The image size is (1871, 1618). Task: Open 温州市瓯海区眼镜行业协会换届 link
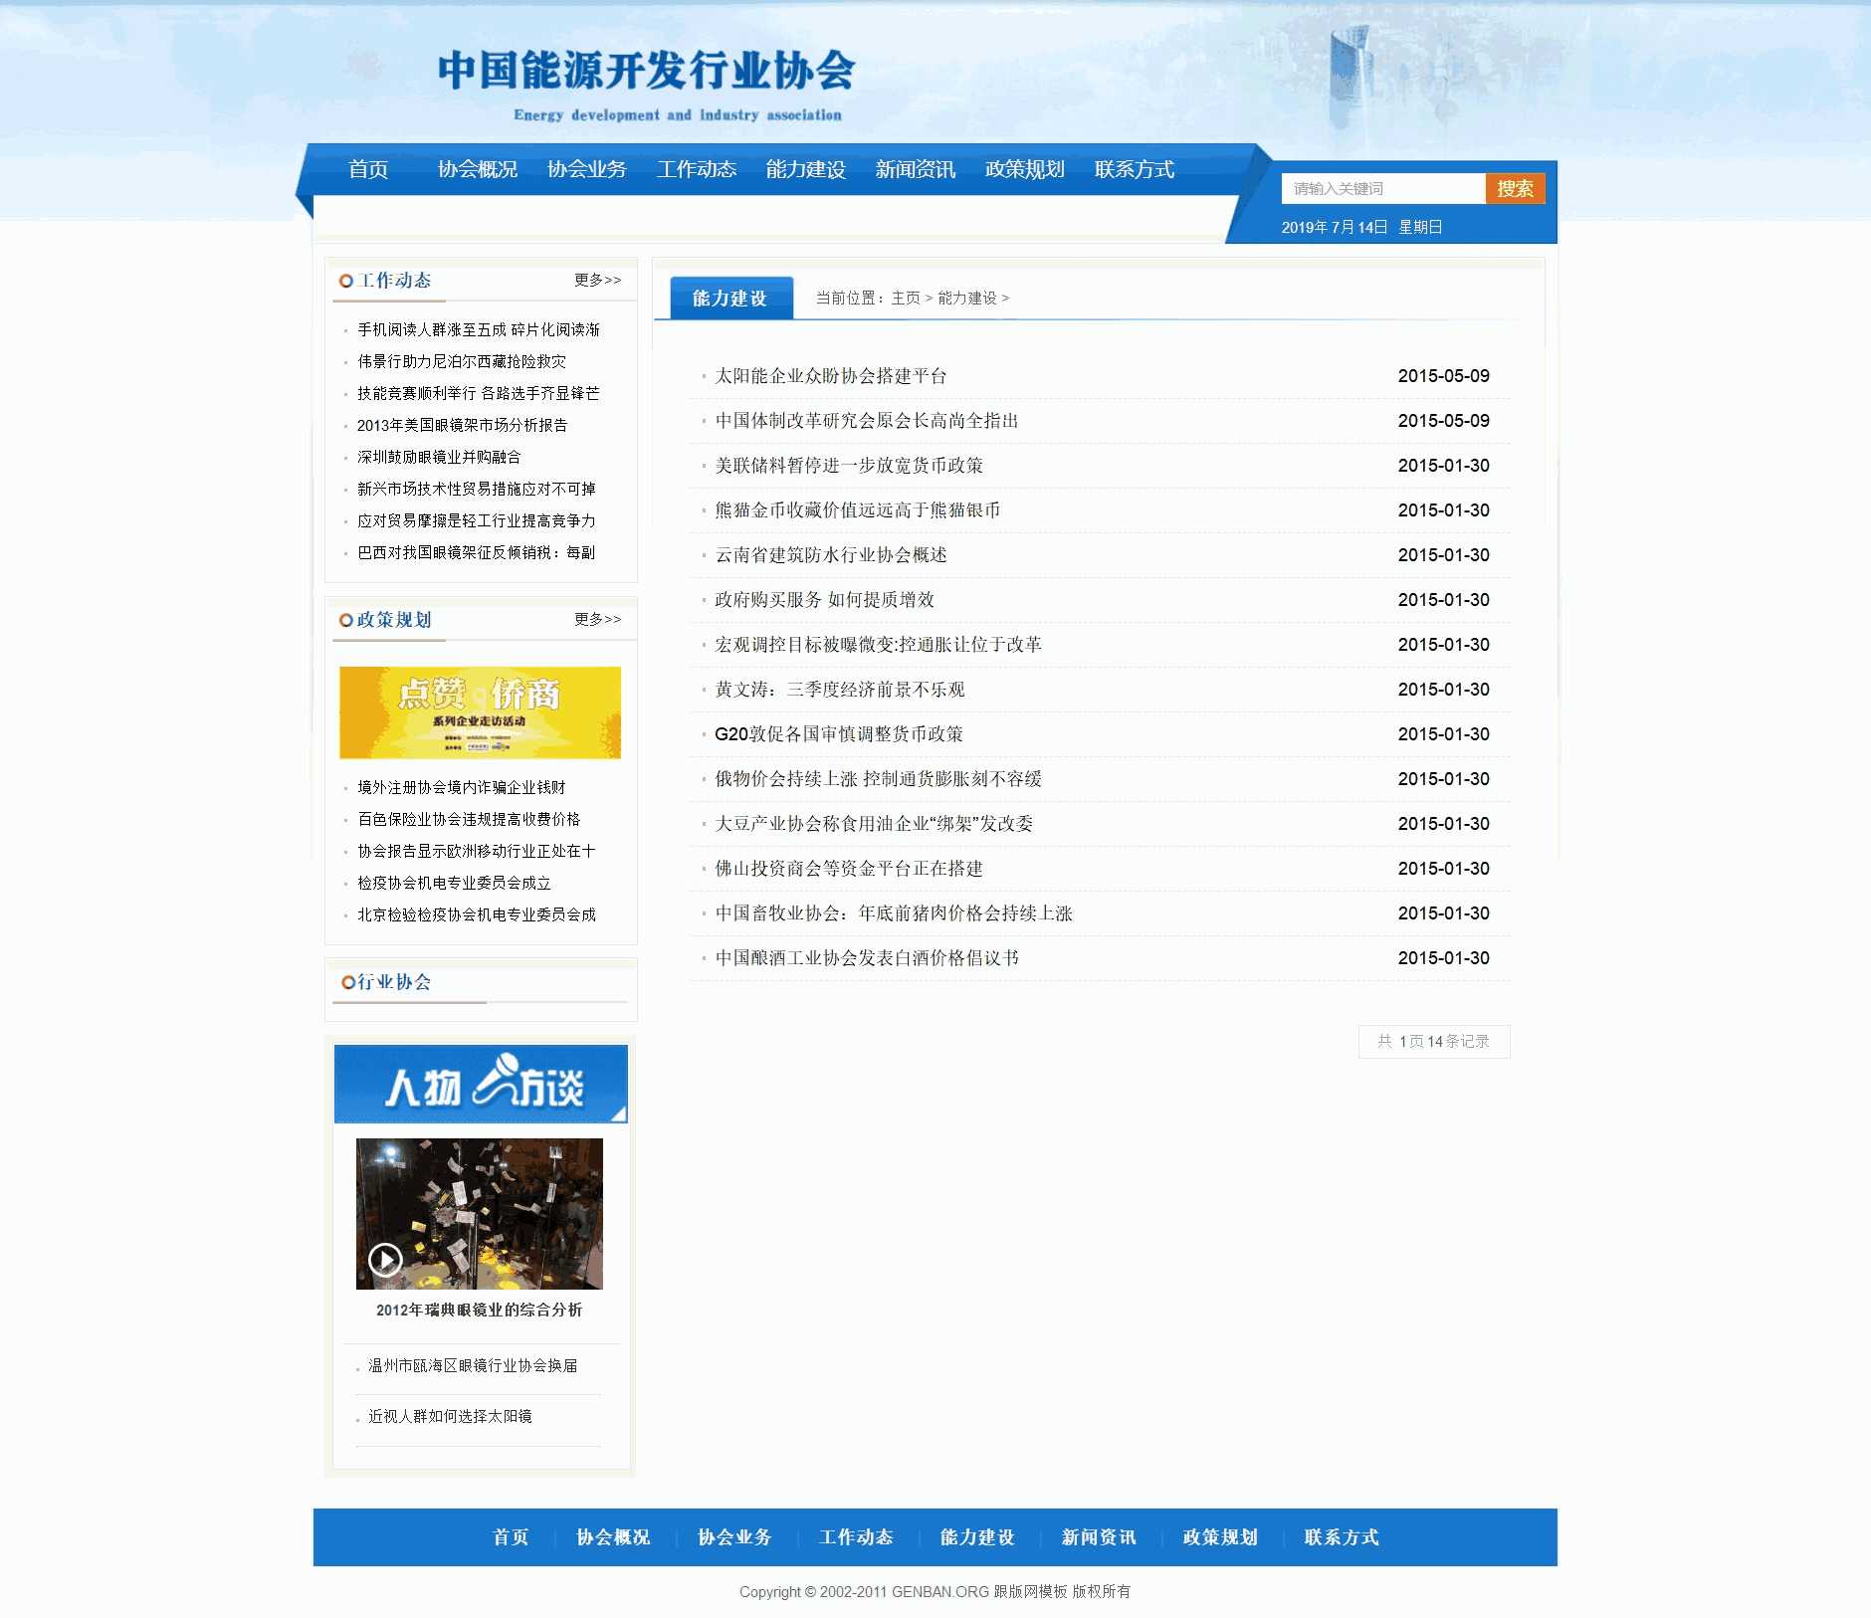pos(469,1366)
